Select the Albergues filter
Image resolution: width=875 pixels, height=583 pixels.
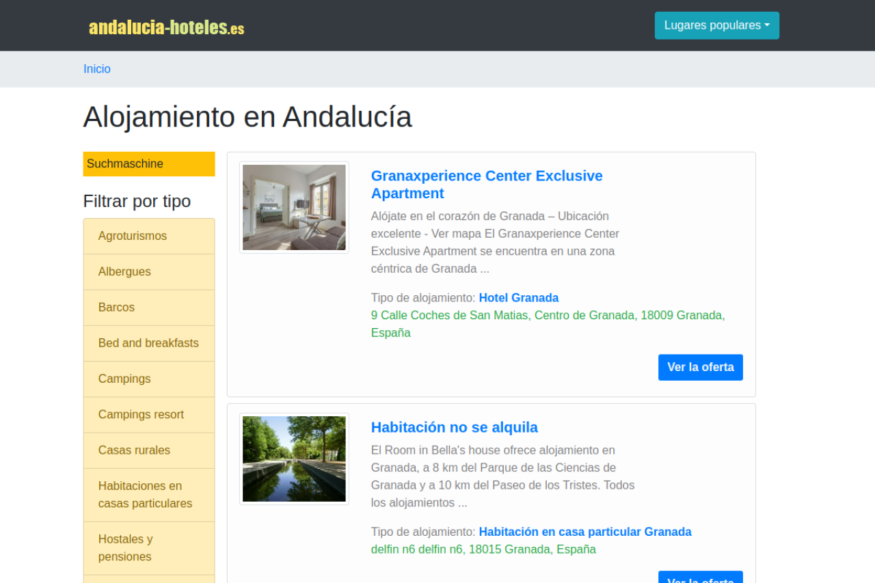click(124, 271)
